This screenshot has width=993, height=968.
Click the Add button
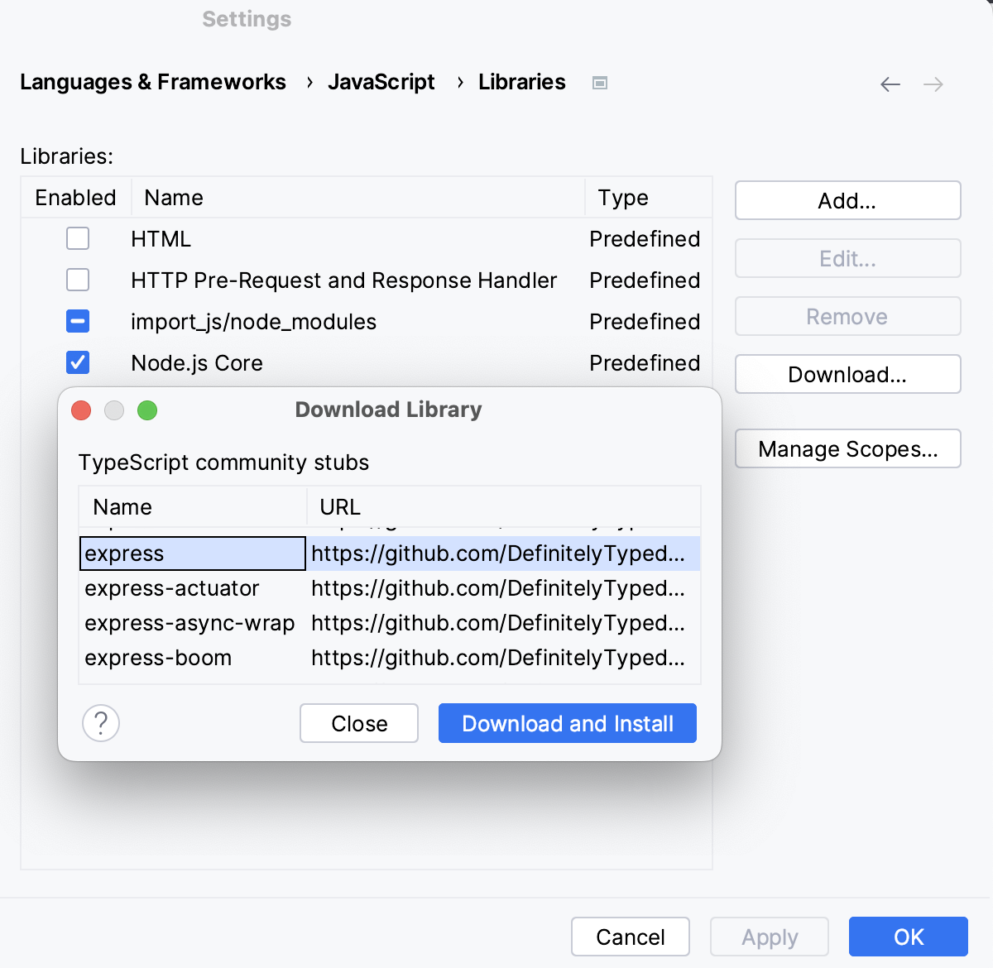(847, 200)
